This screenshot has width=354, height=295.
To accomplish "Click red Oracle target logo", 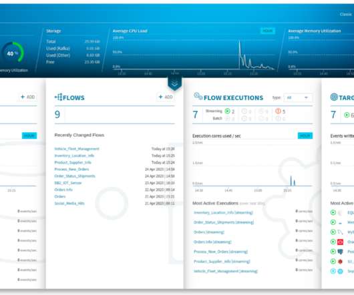I will coord(340,242).
